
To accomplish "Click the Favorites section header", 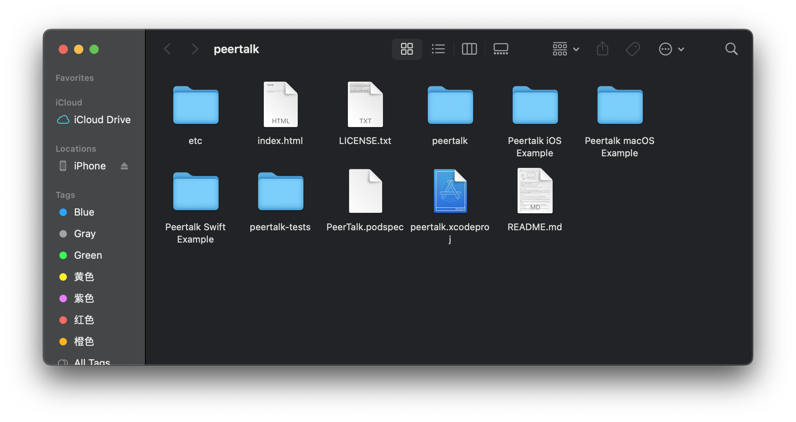I will click(74, 78).
